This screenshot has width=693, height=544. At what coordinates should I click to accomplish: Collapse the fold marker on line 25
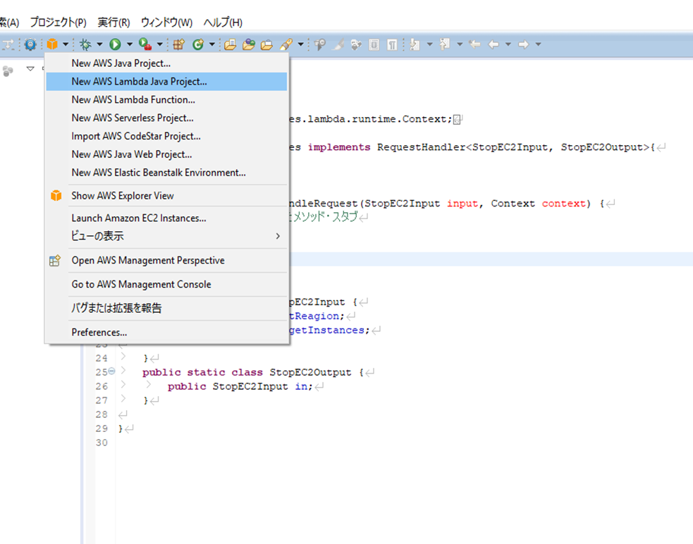point(112,371)
